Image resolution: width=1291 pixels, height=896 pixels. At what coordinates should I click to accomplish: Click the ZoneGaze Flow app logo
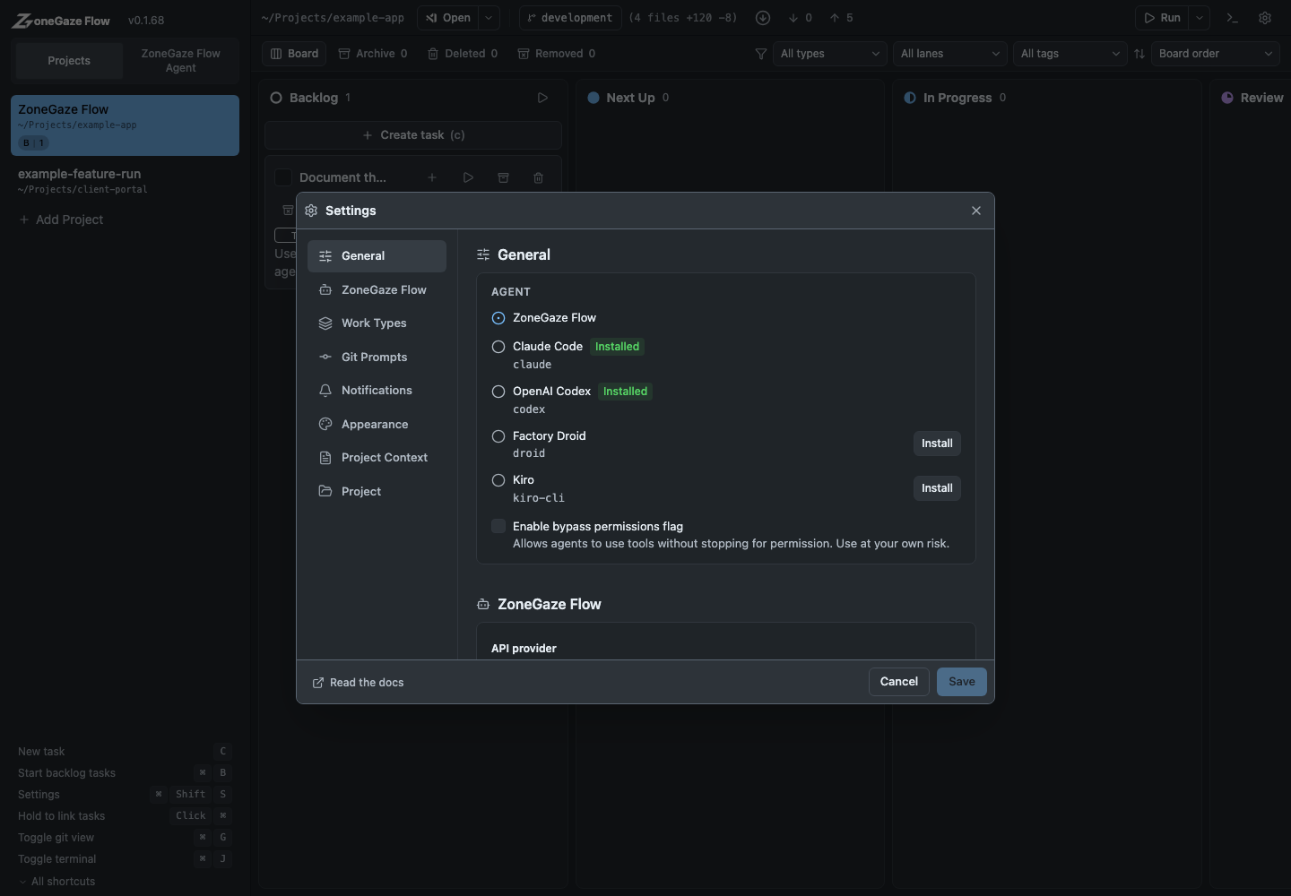point(61,20)
